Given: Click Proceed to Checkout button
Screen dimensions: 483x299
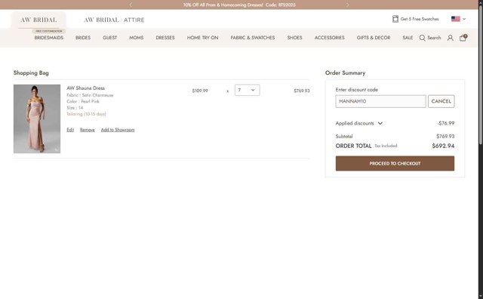Looking at the screenshot, I should (395, 163).
